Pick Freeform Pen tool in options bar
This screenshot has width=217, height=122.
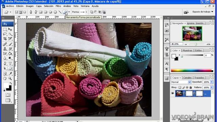coord(36,12)
